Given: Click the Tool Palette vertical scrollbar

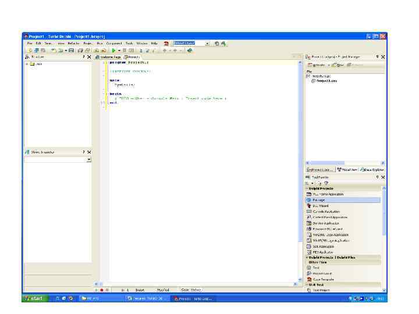Looking at the screenshot, I should coord(384,239).
